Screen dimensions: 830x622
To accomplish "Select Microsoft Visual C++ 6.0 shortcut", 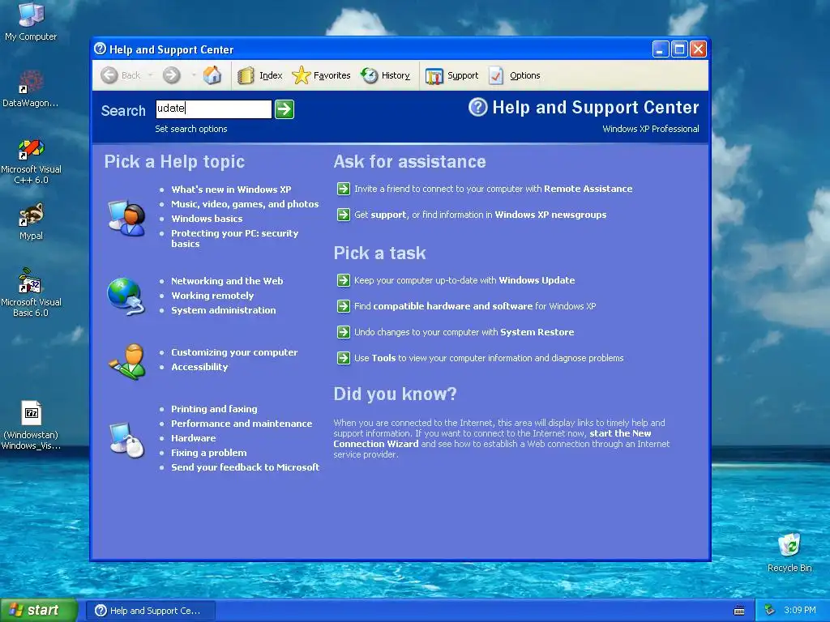I will point(31,161).
